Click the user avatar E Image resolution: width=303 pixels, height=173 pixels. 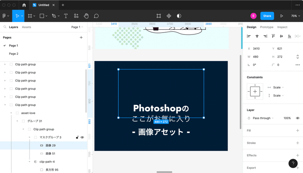[x=253, y=16]
